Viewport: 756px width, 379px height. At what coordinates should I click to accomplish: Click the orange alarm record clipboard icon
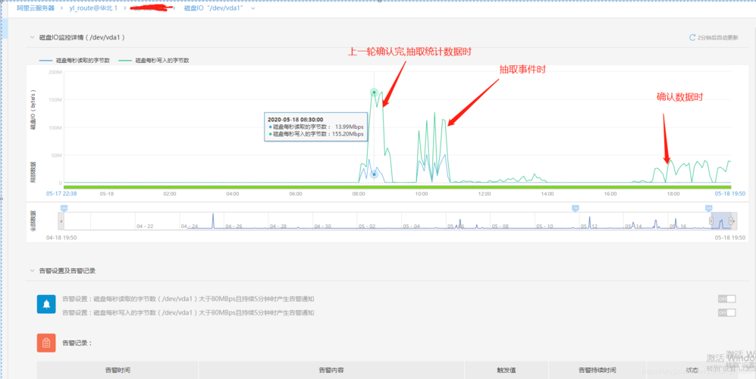pyautogui.click(x=46, y=343)
